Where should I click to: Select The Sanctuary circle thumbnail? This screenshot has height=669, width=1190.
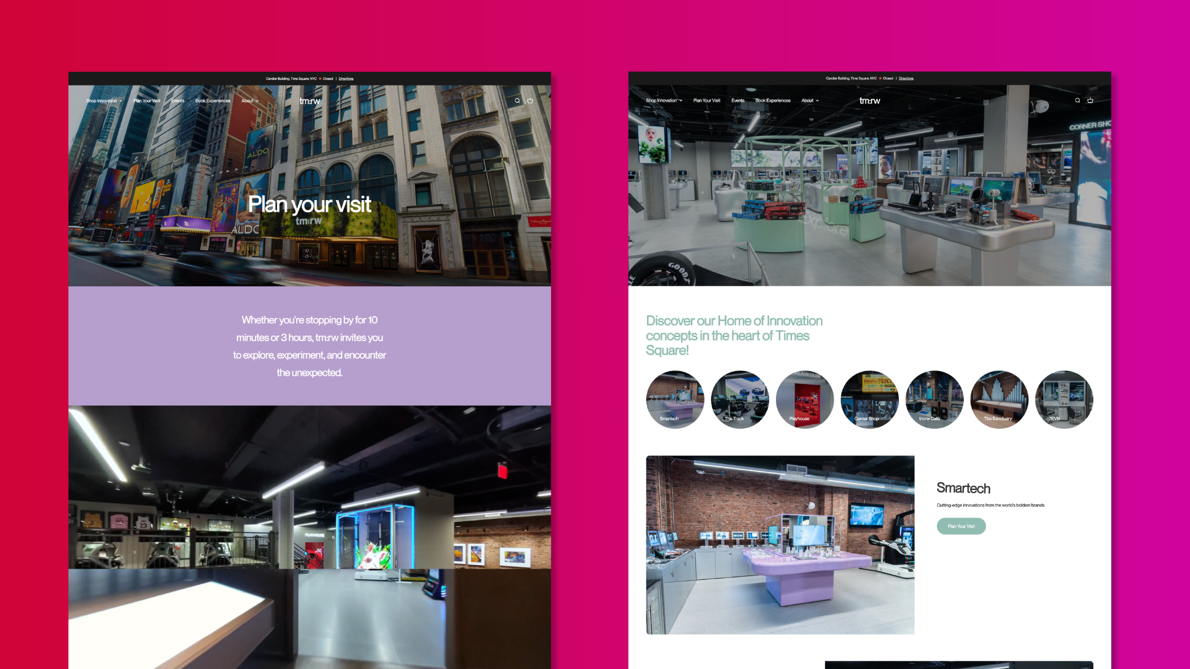click(x=999, y=400)
